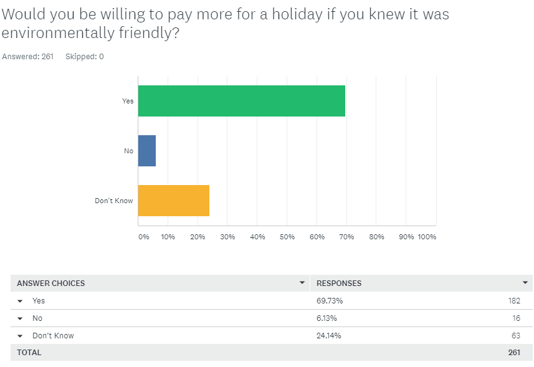
Task: Expand the Yes row arrow in table
Action: click(20, 301)
